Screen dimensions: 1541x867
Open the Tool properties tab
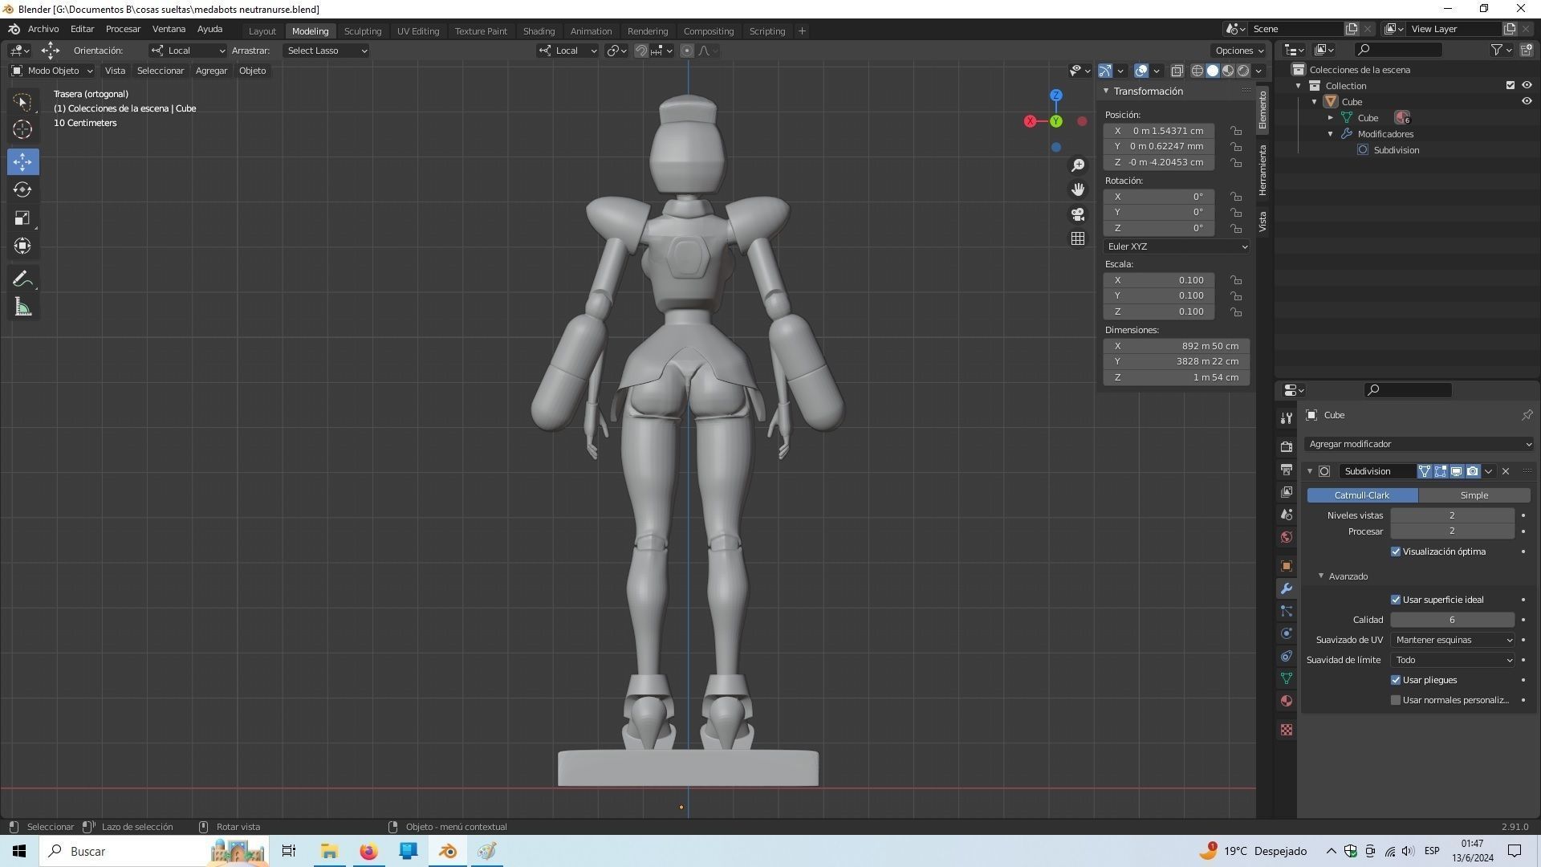1287,417
